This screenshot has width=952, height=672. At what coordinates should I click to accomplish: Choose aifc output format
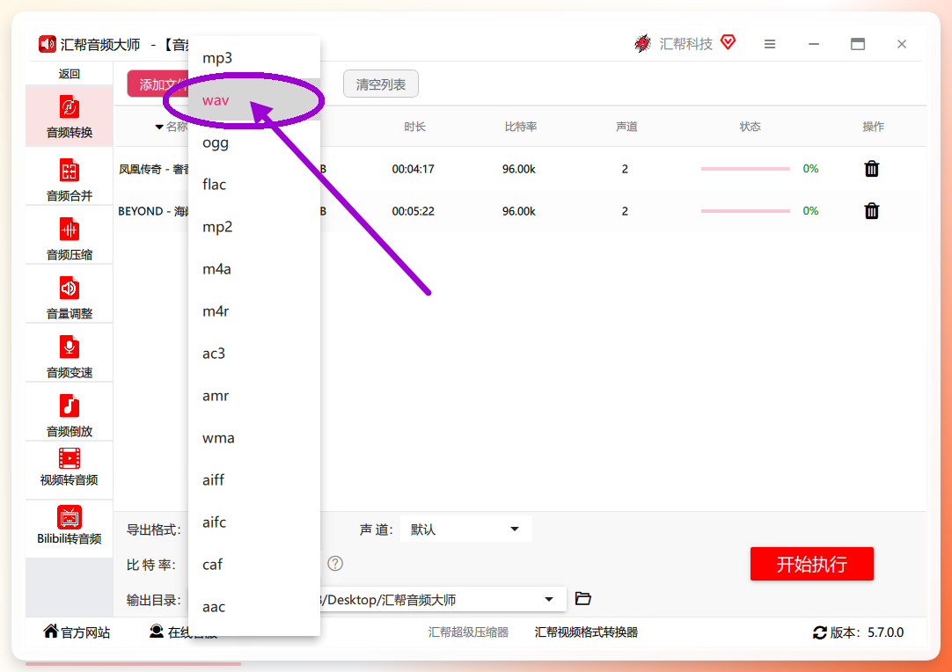click(254, 522)
